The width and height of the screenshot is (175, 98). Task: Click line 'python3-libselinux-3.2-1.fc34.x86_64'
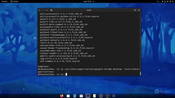coord(63,32)
